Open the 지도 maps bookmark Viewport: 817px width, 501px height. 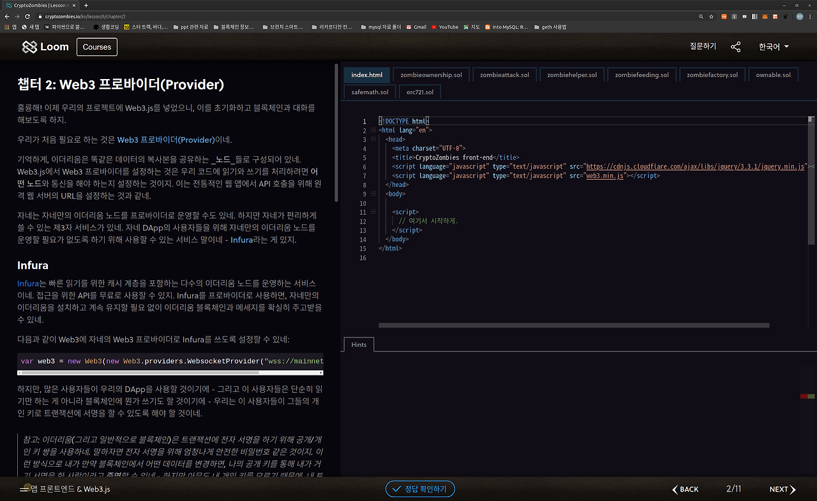(x=472, y=27)
